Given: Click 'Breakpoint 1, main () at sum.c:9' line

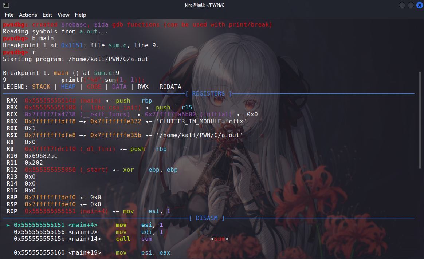Looking at the screenshot, I should click(61, 73).
